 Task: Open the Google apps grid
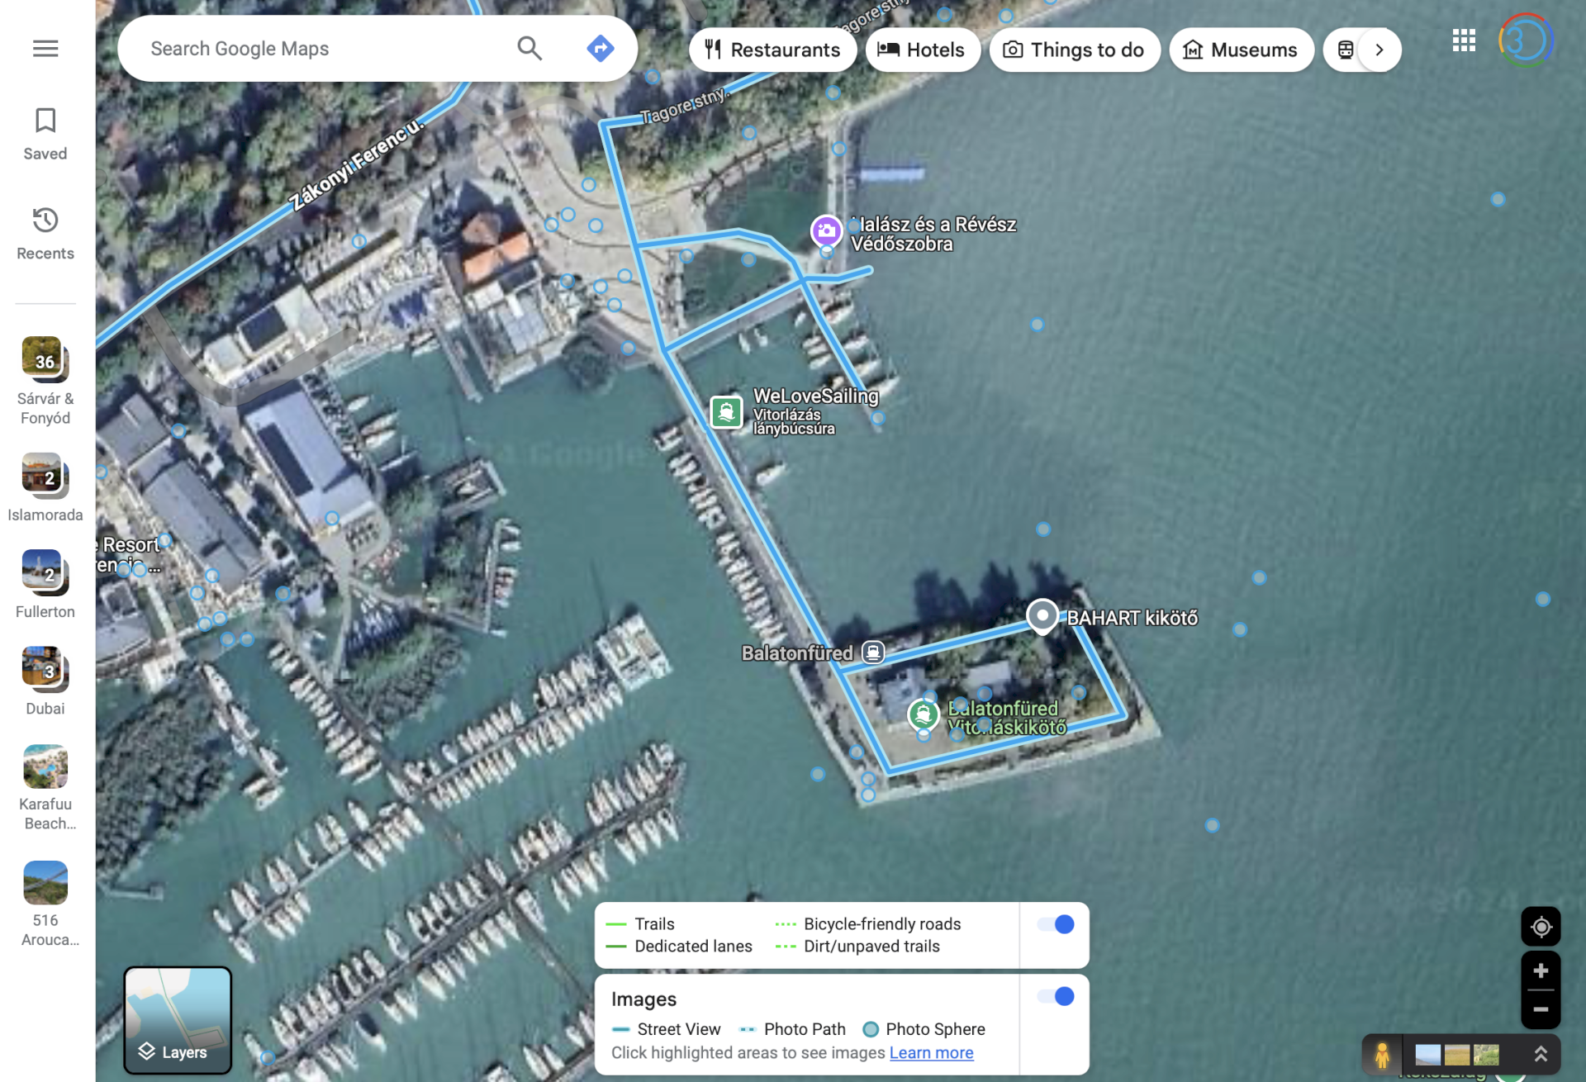1464,40
